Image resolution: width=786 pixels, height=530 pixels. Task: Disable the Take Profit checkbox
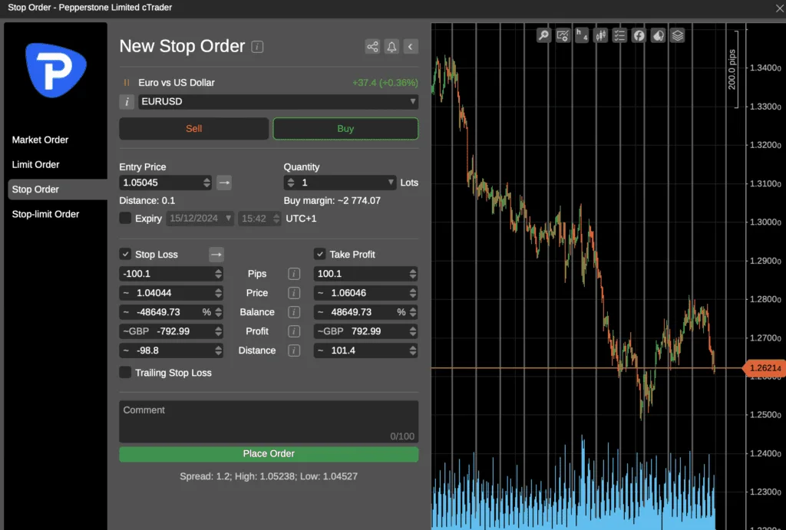pyautogui.click(x=321, y=254)
